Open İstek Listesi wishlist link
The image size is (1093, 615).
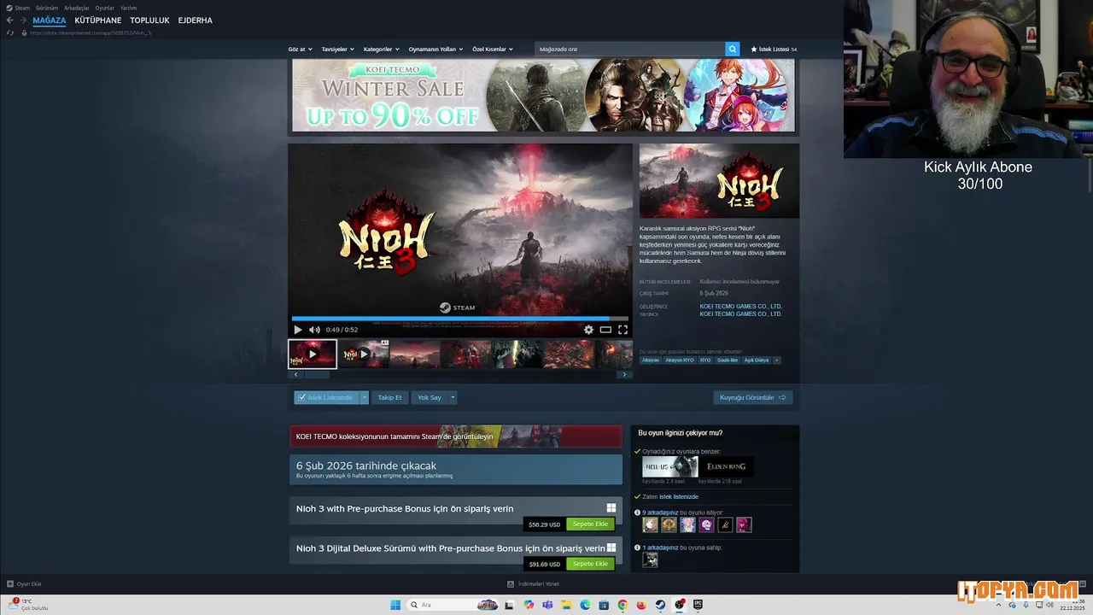[774, 50]
